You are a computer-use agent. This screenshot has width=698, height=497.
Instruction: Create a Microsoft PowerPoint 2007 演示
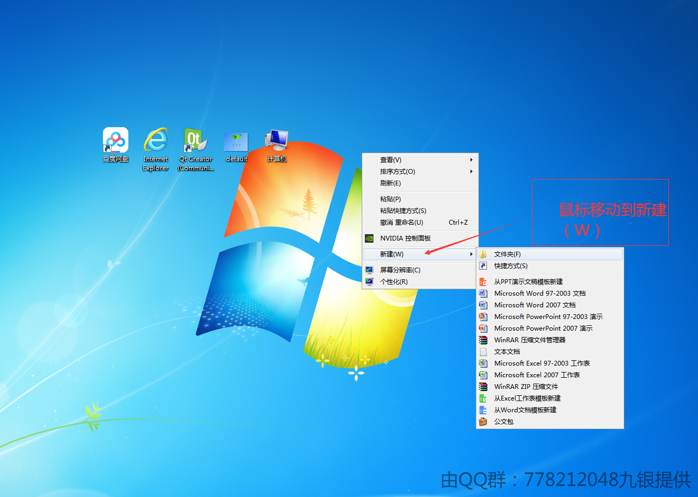point(550,329)
